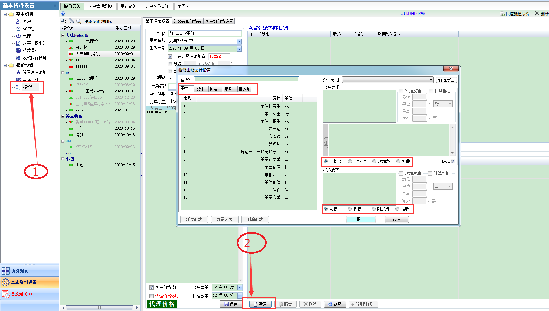
Task: Switch to the 目的地 tab in dialog
Action: pyautogui.click(x=244, y=89)
